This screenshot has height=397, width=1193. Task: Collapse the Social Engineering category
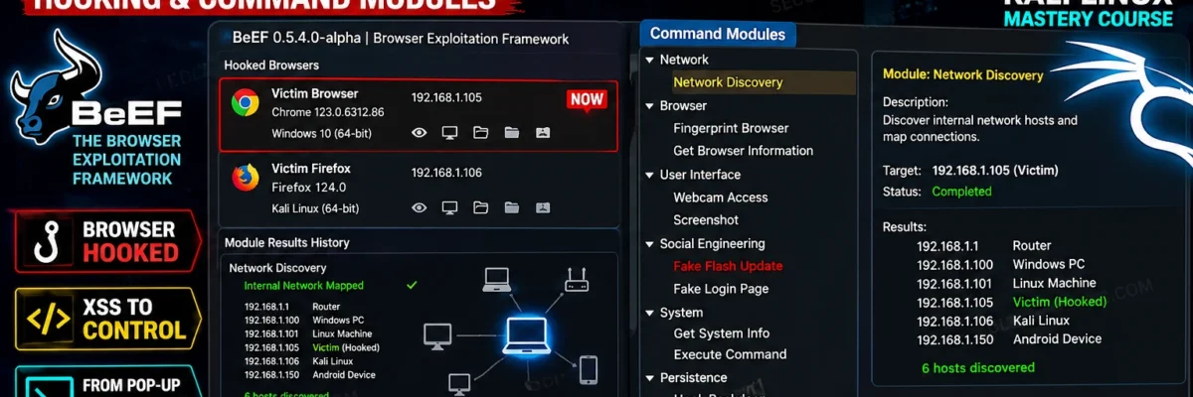[x=650, y=243]
